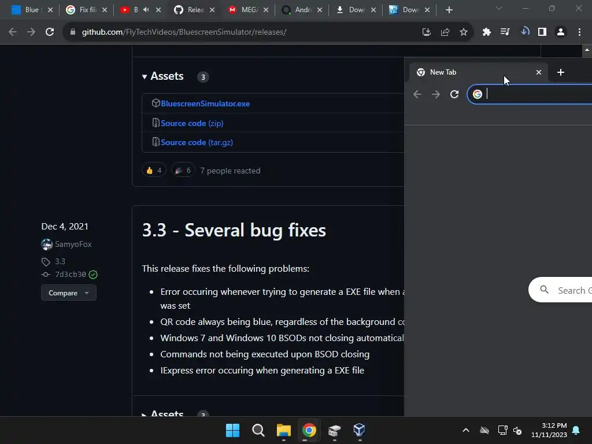
Task: Add party popper reaction with 6 votes
Action: coord(183,171)
